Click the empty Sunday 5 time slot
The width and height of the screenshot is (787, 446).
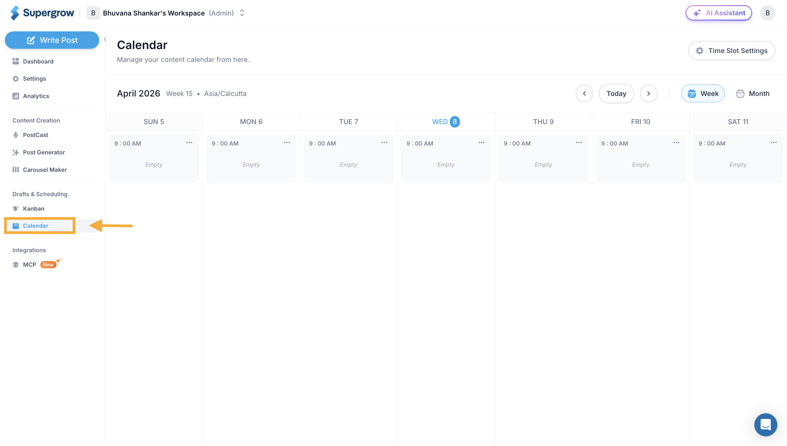[x=154, y=158]
